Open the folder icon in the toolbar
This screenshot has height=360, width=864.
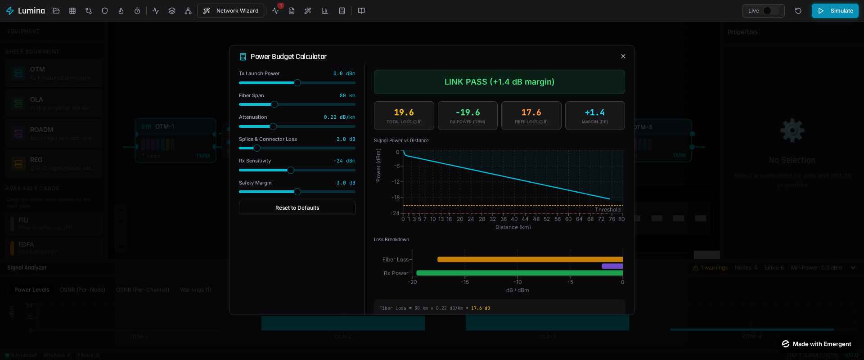[56, 11]
